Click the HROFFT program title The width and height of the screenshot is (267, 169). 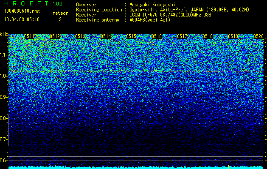pos(26,3)
